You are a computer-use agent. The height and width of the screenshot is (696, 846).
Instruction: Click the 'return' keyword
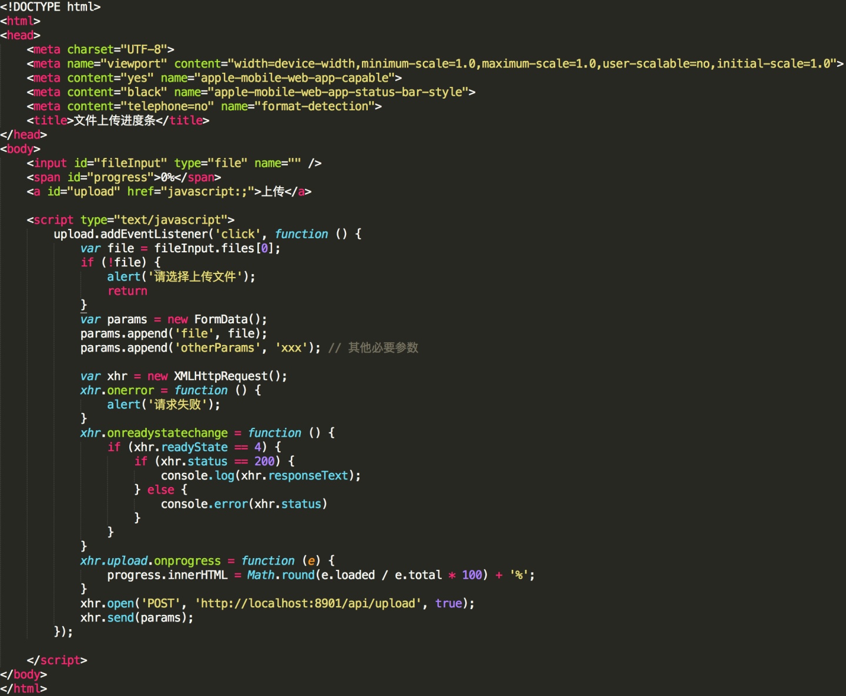click(x=127, y=291)
